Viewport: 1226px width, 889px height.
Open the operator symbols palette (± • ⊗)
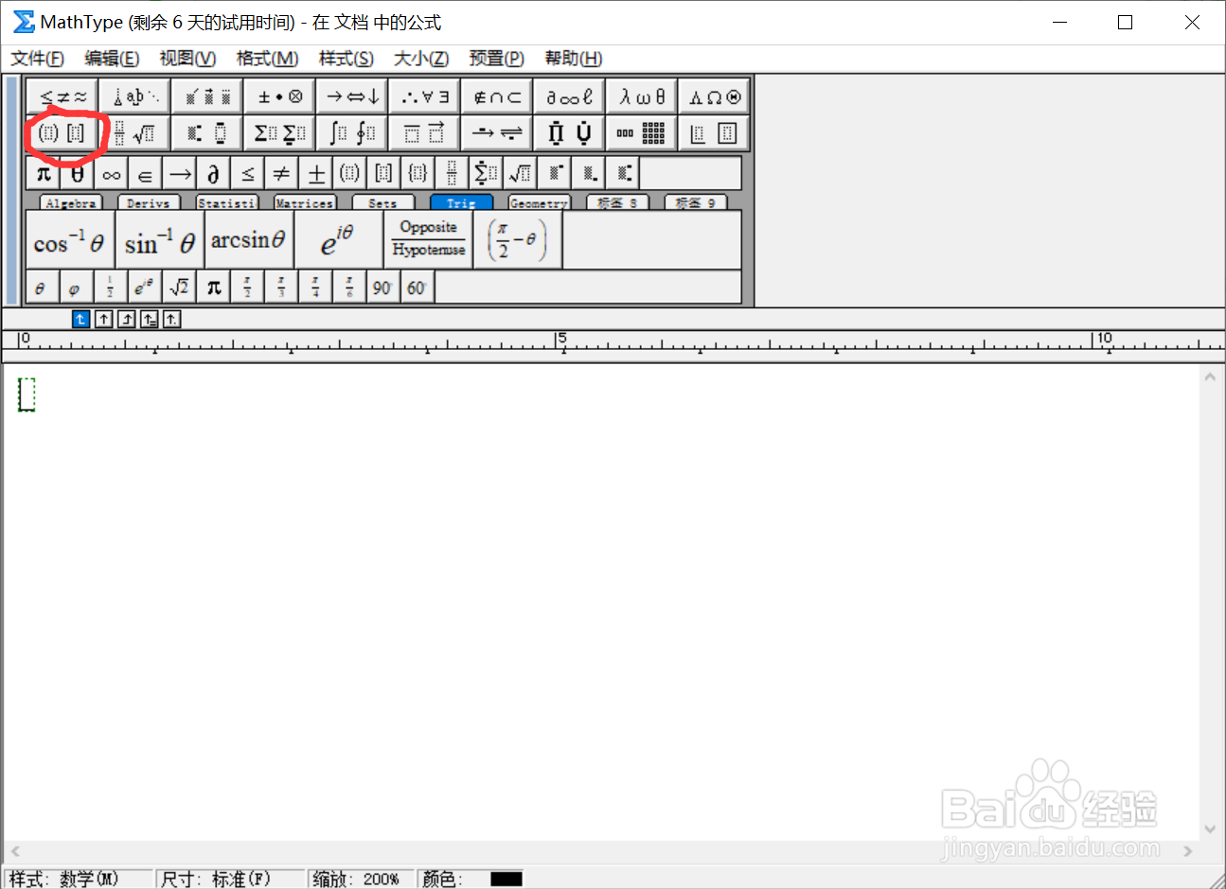click(x=280, y=96)
